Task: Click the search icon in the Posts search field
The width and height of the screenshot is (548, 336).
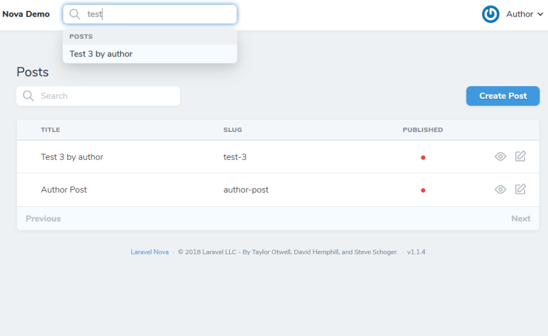Action: [x=28, y=95]
